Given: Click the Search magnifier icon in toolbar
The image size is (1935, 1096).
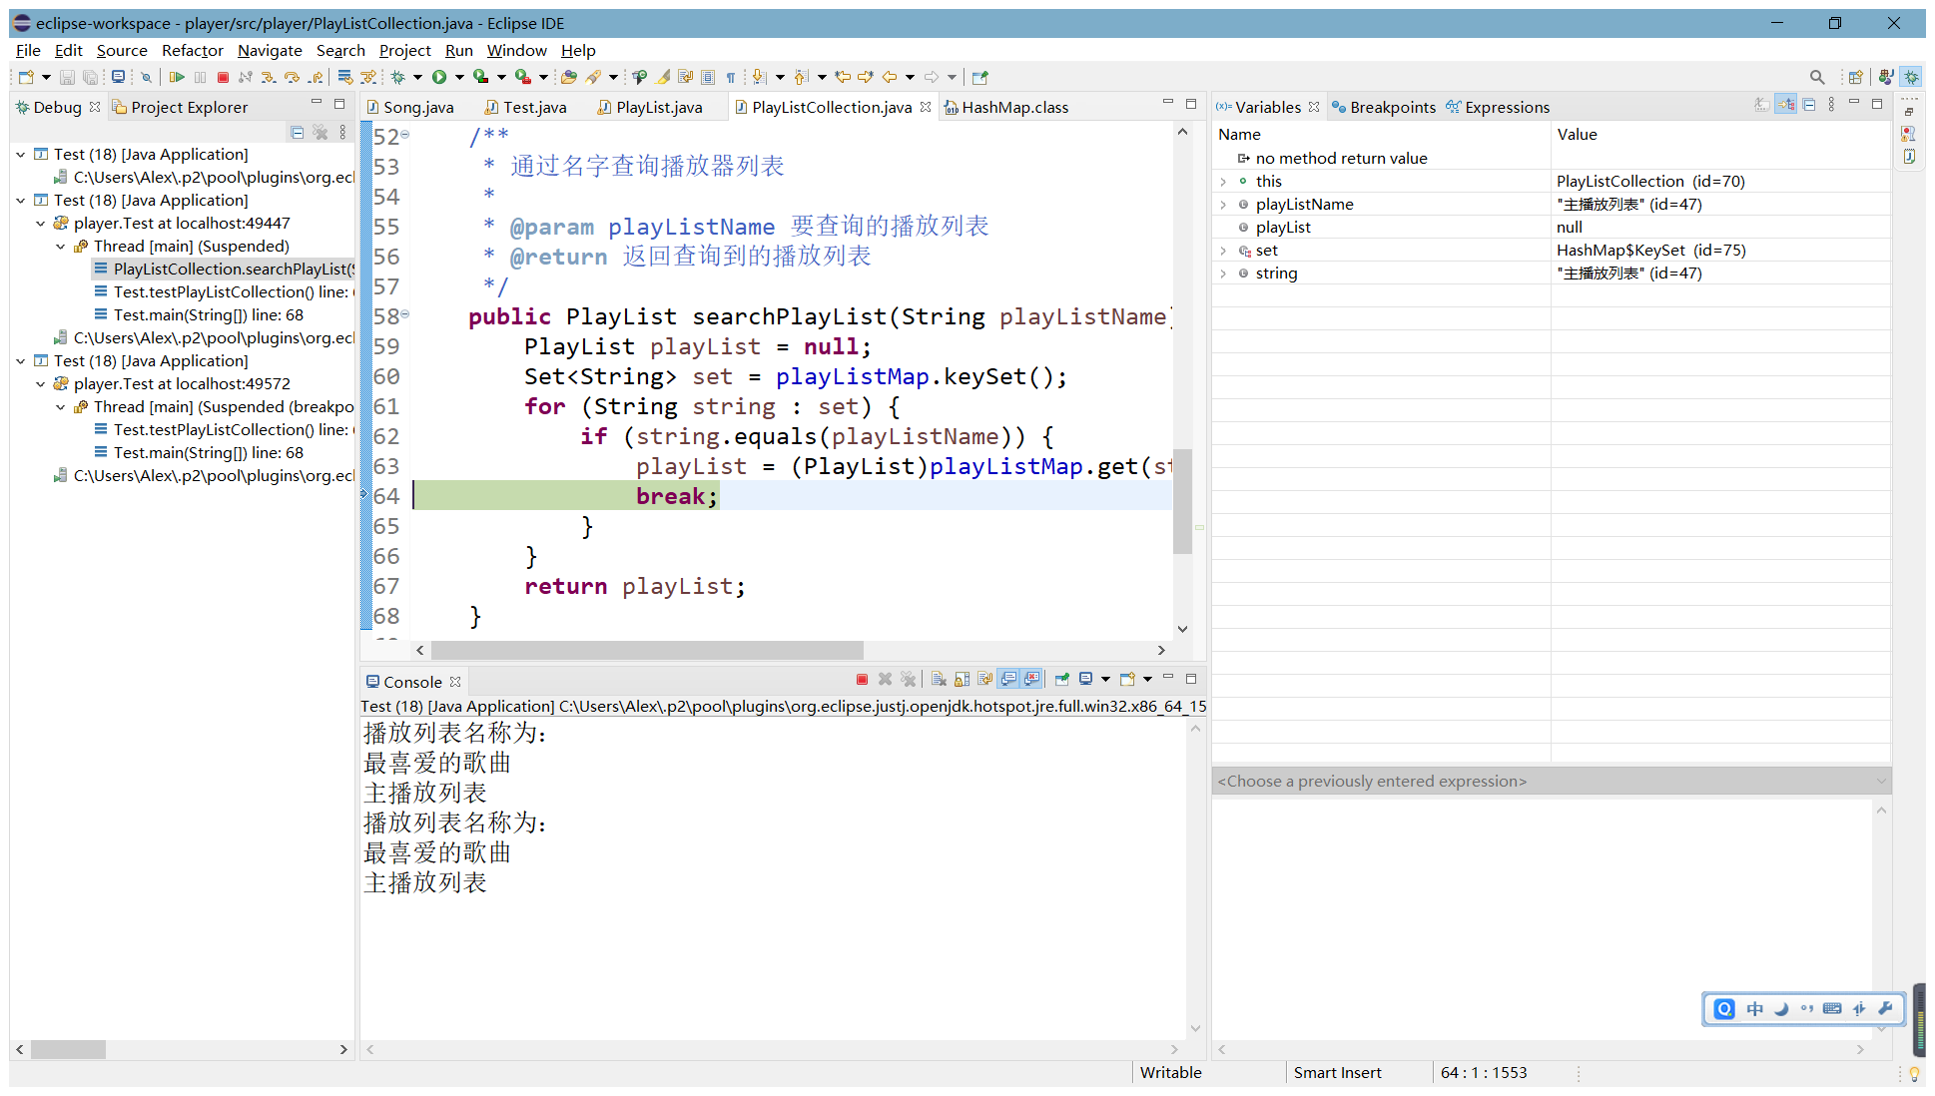Looking at the screenshot, I should point(1817,77).
